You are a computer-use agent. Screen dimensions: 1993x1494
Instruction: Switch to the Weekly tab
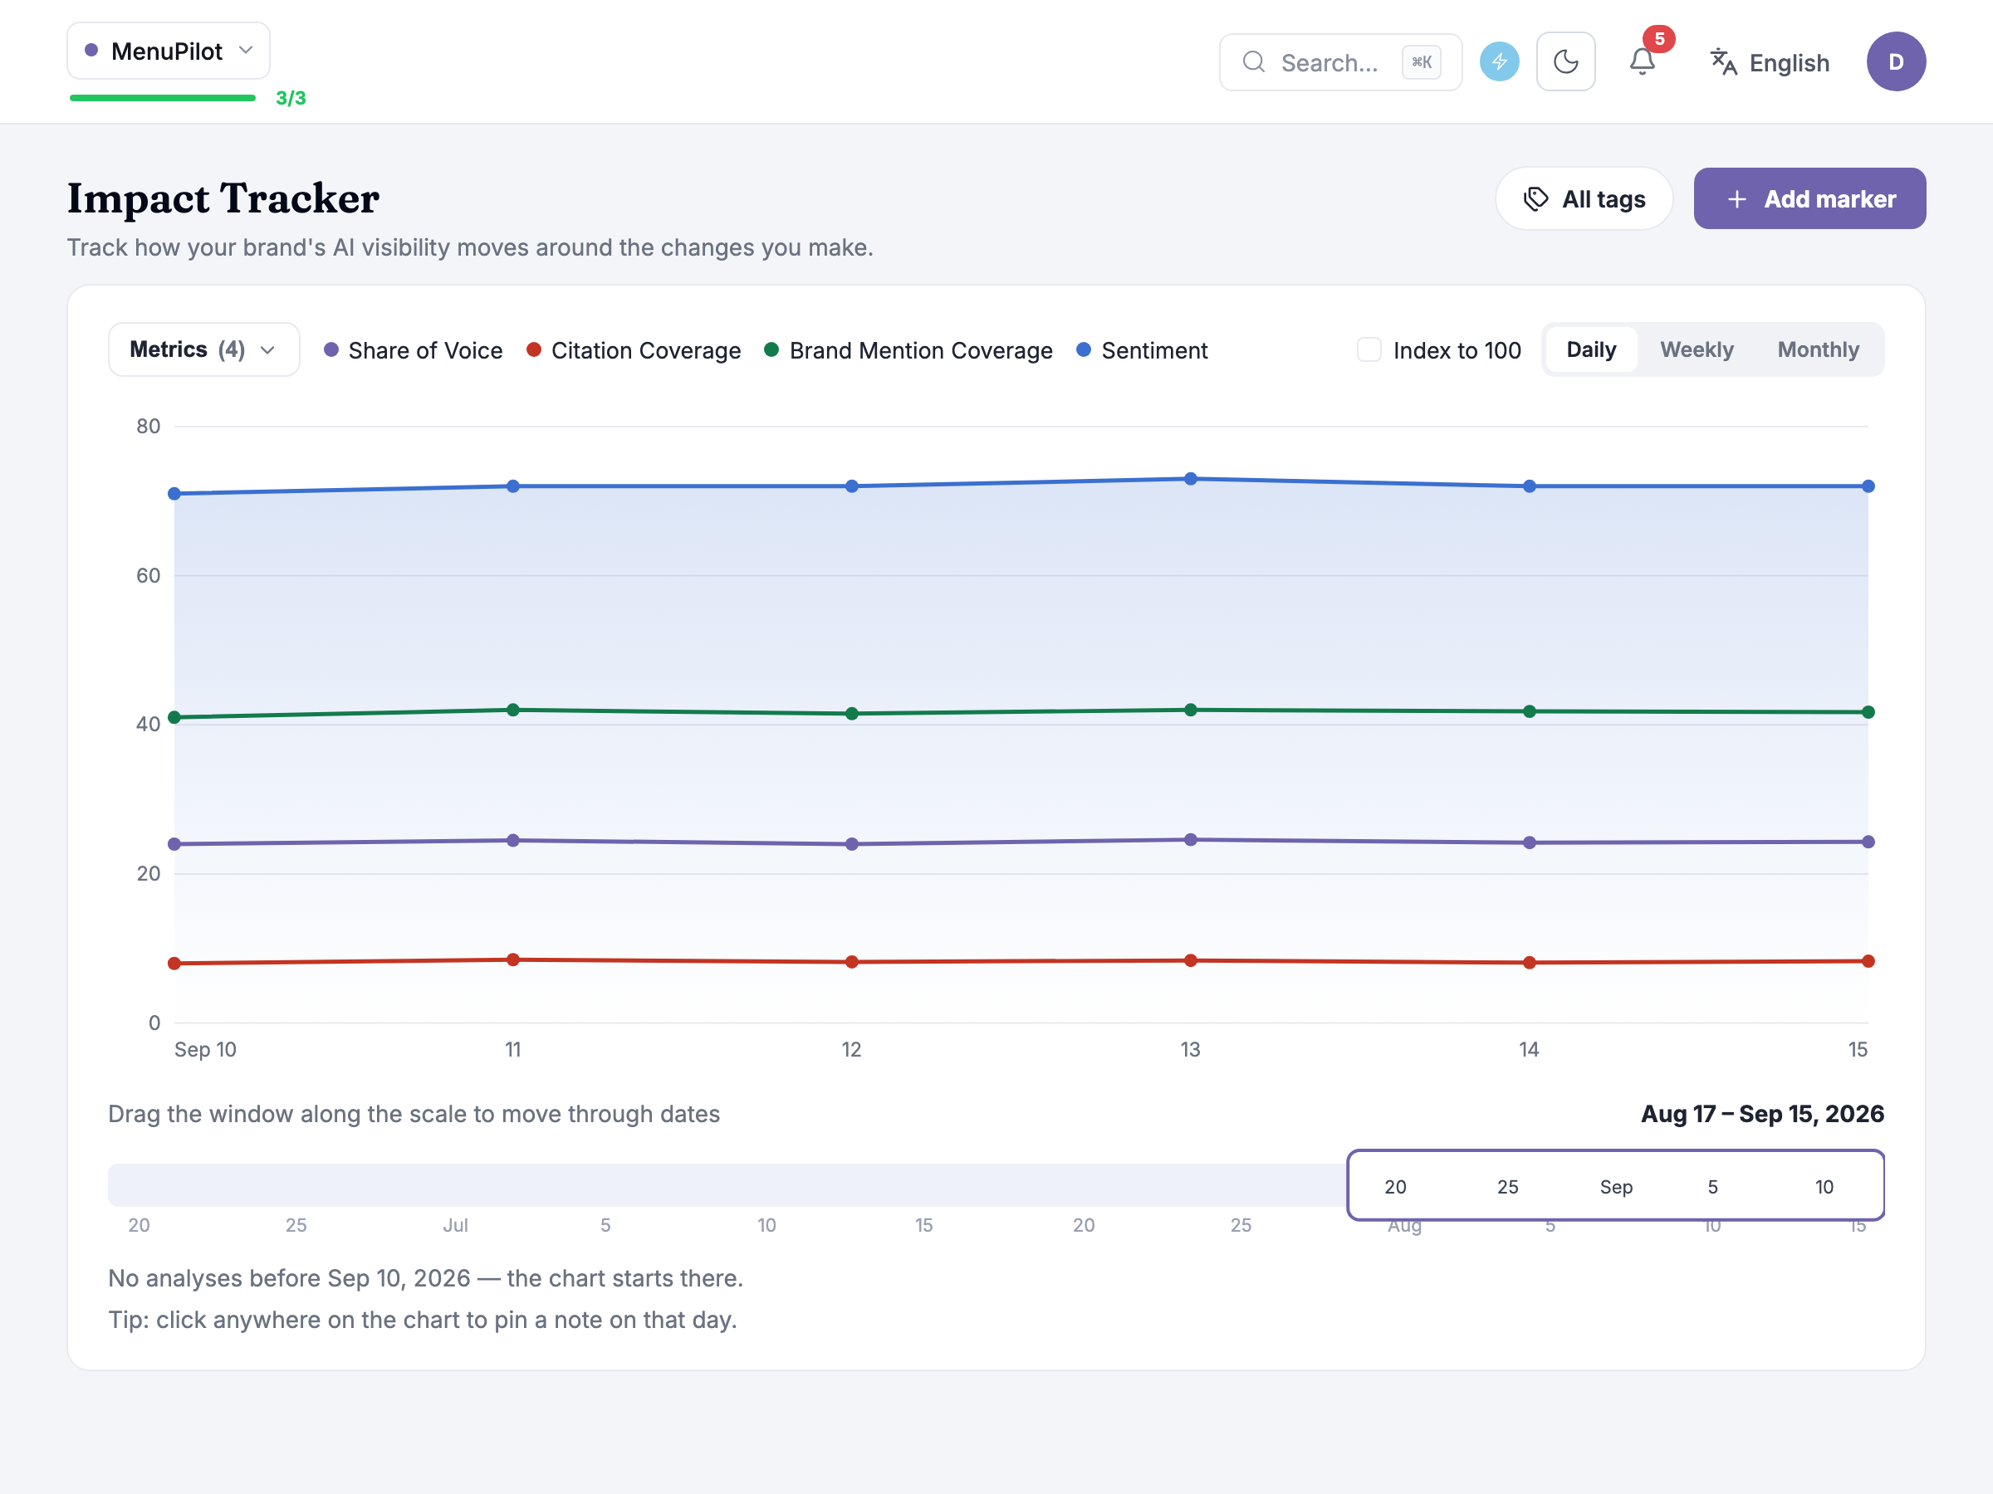click(x=1697, y=349)
